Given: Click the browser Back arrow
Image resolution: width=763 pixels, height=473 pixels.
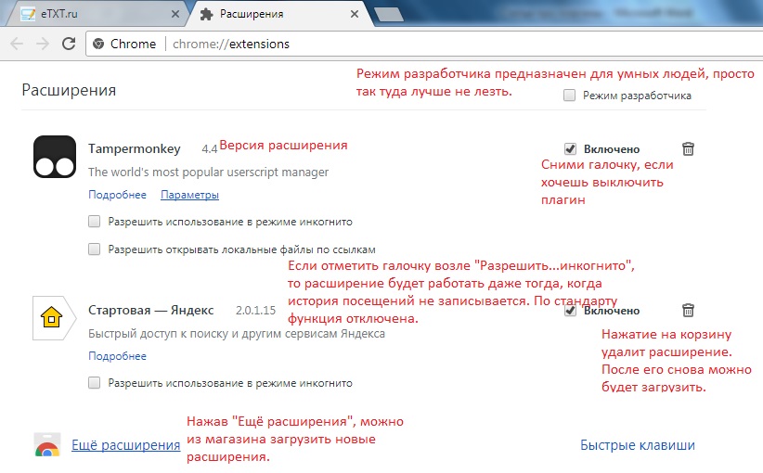Looking at the screenshot, I should point(17,44).
